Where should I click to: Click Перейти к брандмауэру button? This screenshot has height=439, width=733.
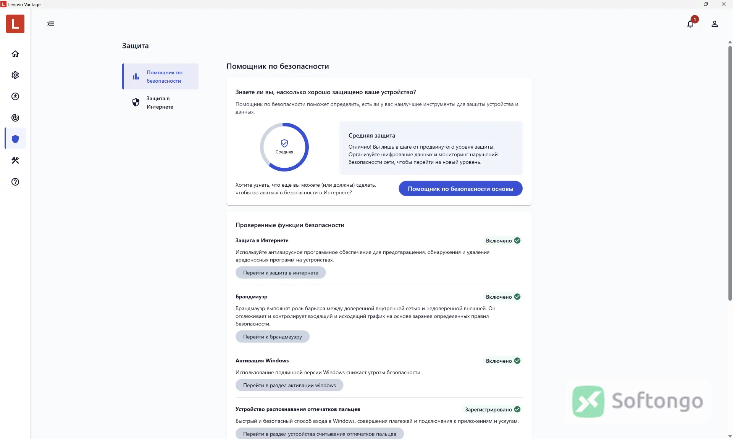273,337
